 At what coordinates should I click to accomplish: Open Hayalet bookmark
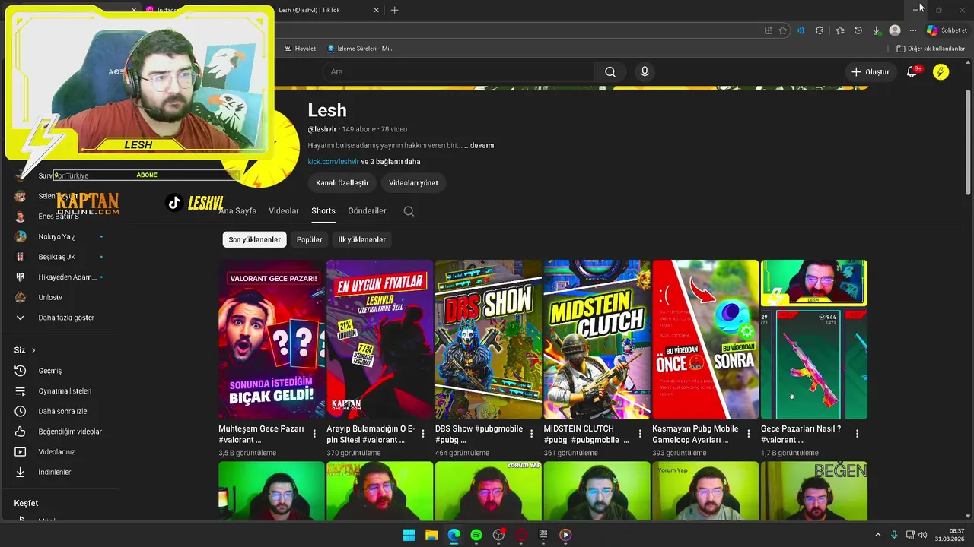(x=301, y=49)
